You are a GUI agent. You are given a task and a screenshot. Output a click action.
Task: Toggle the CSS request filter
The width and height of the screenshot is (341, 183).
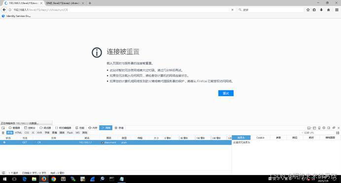[27, 133]
